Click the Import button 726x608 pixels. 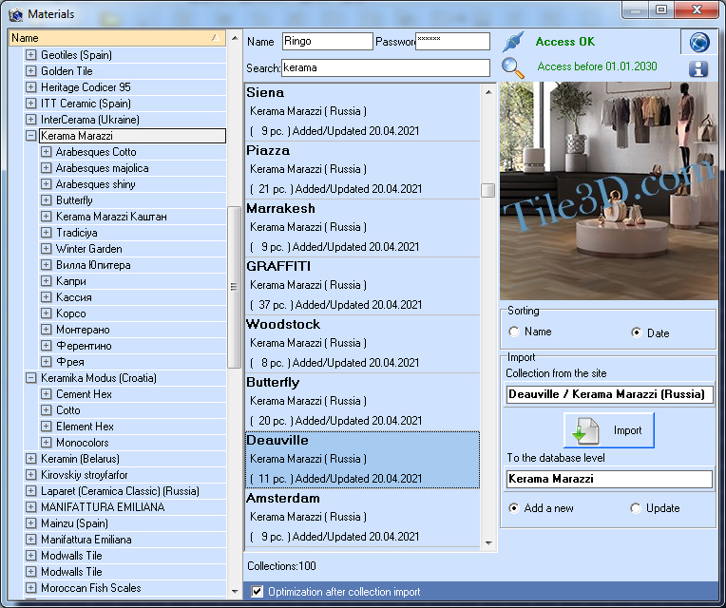(x=609, y=430)
